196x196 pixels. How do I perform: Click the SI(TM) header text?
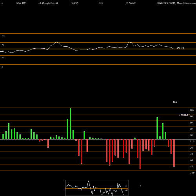pyautogui.click(x=74, y=3)
